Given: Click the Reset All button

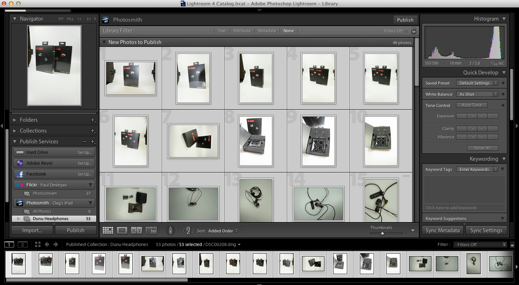Looking at the screenshot, I should 482,148.
